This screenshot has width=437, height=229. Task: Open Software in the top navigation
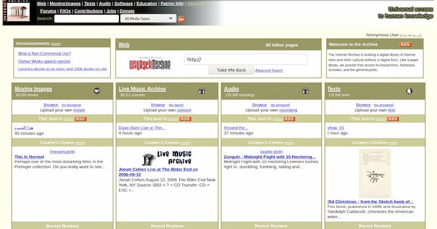tap(123, 4)
